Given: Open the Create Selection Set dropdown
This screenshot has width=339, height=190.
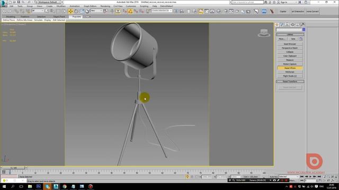Looking at the screenshot, I should 162,11.
